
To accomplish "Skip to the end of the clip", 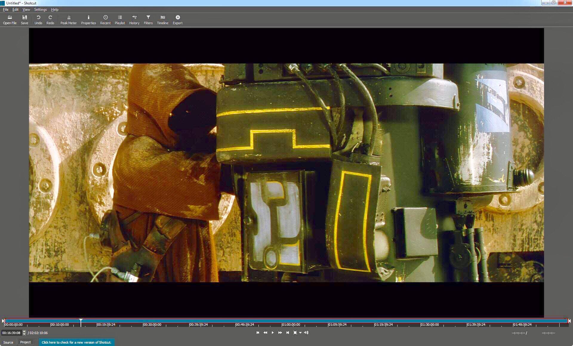I will point(287,333).
